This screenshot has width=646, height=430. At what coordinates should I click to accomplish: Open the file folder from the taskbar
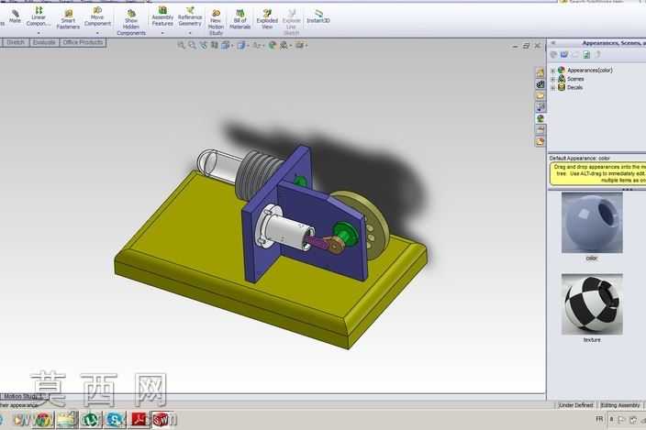tap(66, 420)
